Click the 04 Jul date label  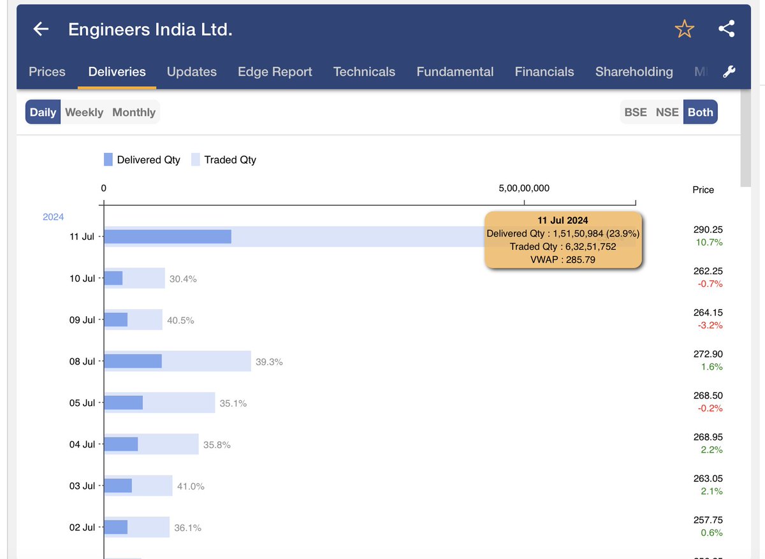[82, 444]
